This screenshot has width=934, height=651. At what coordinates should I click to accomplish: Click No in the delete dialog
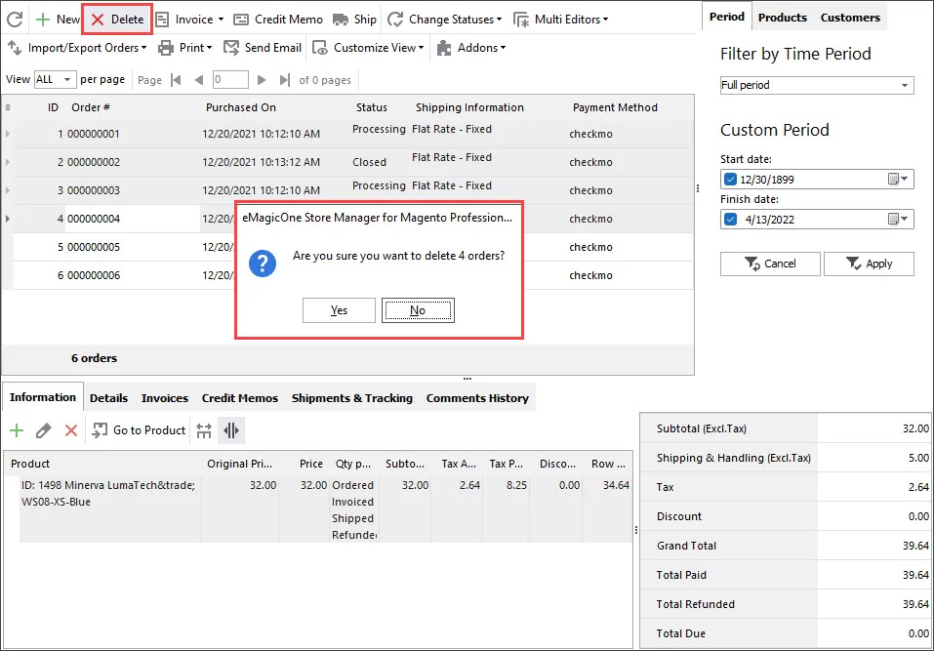[418, 310]
